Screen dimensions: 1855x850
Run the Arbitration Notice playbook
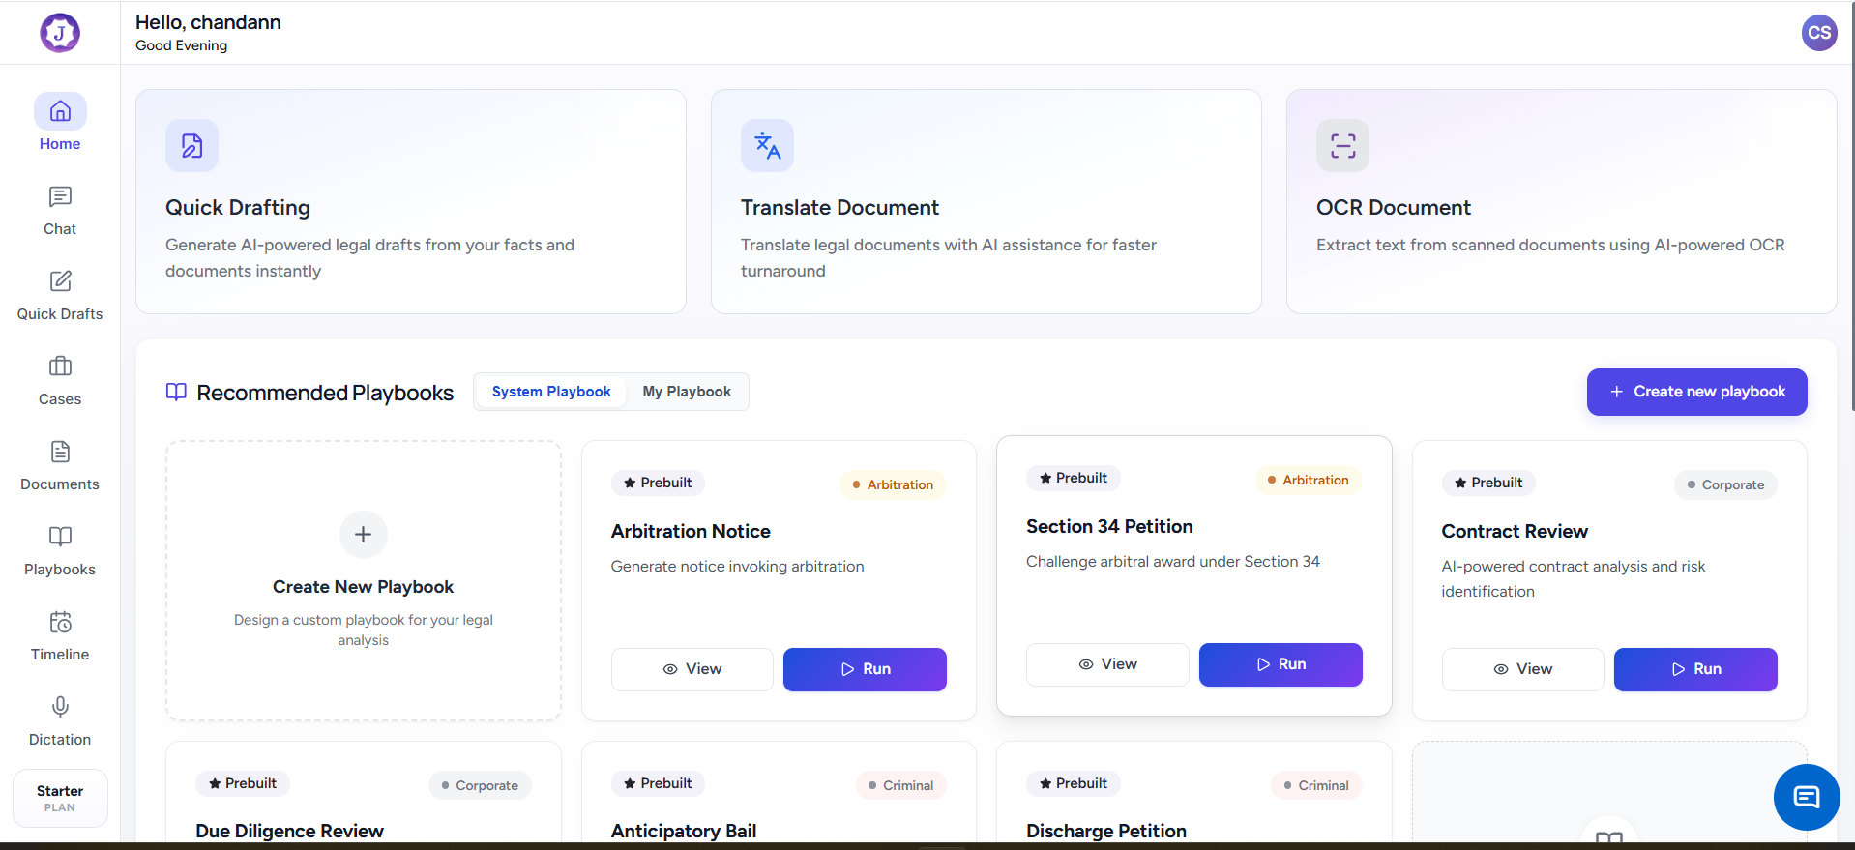865,669
